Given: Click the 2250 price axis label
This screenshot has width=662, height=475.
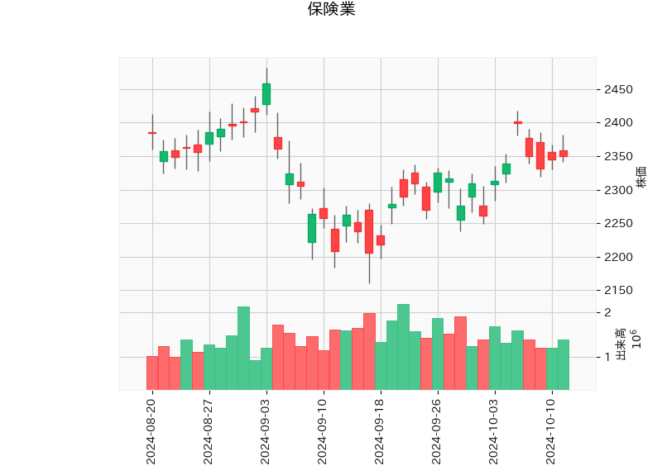Looking at the screenshot, I should 618,223.
